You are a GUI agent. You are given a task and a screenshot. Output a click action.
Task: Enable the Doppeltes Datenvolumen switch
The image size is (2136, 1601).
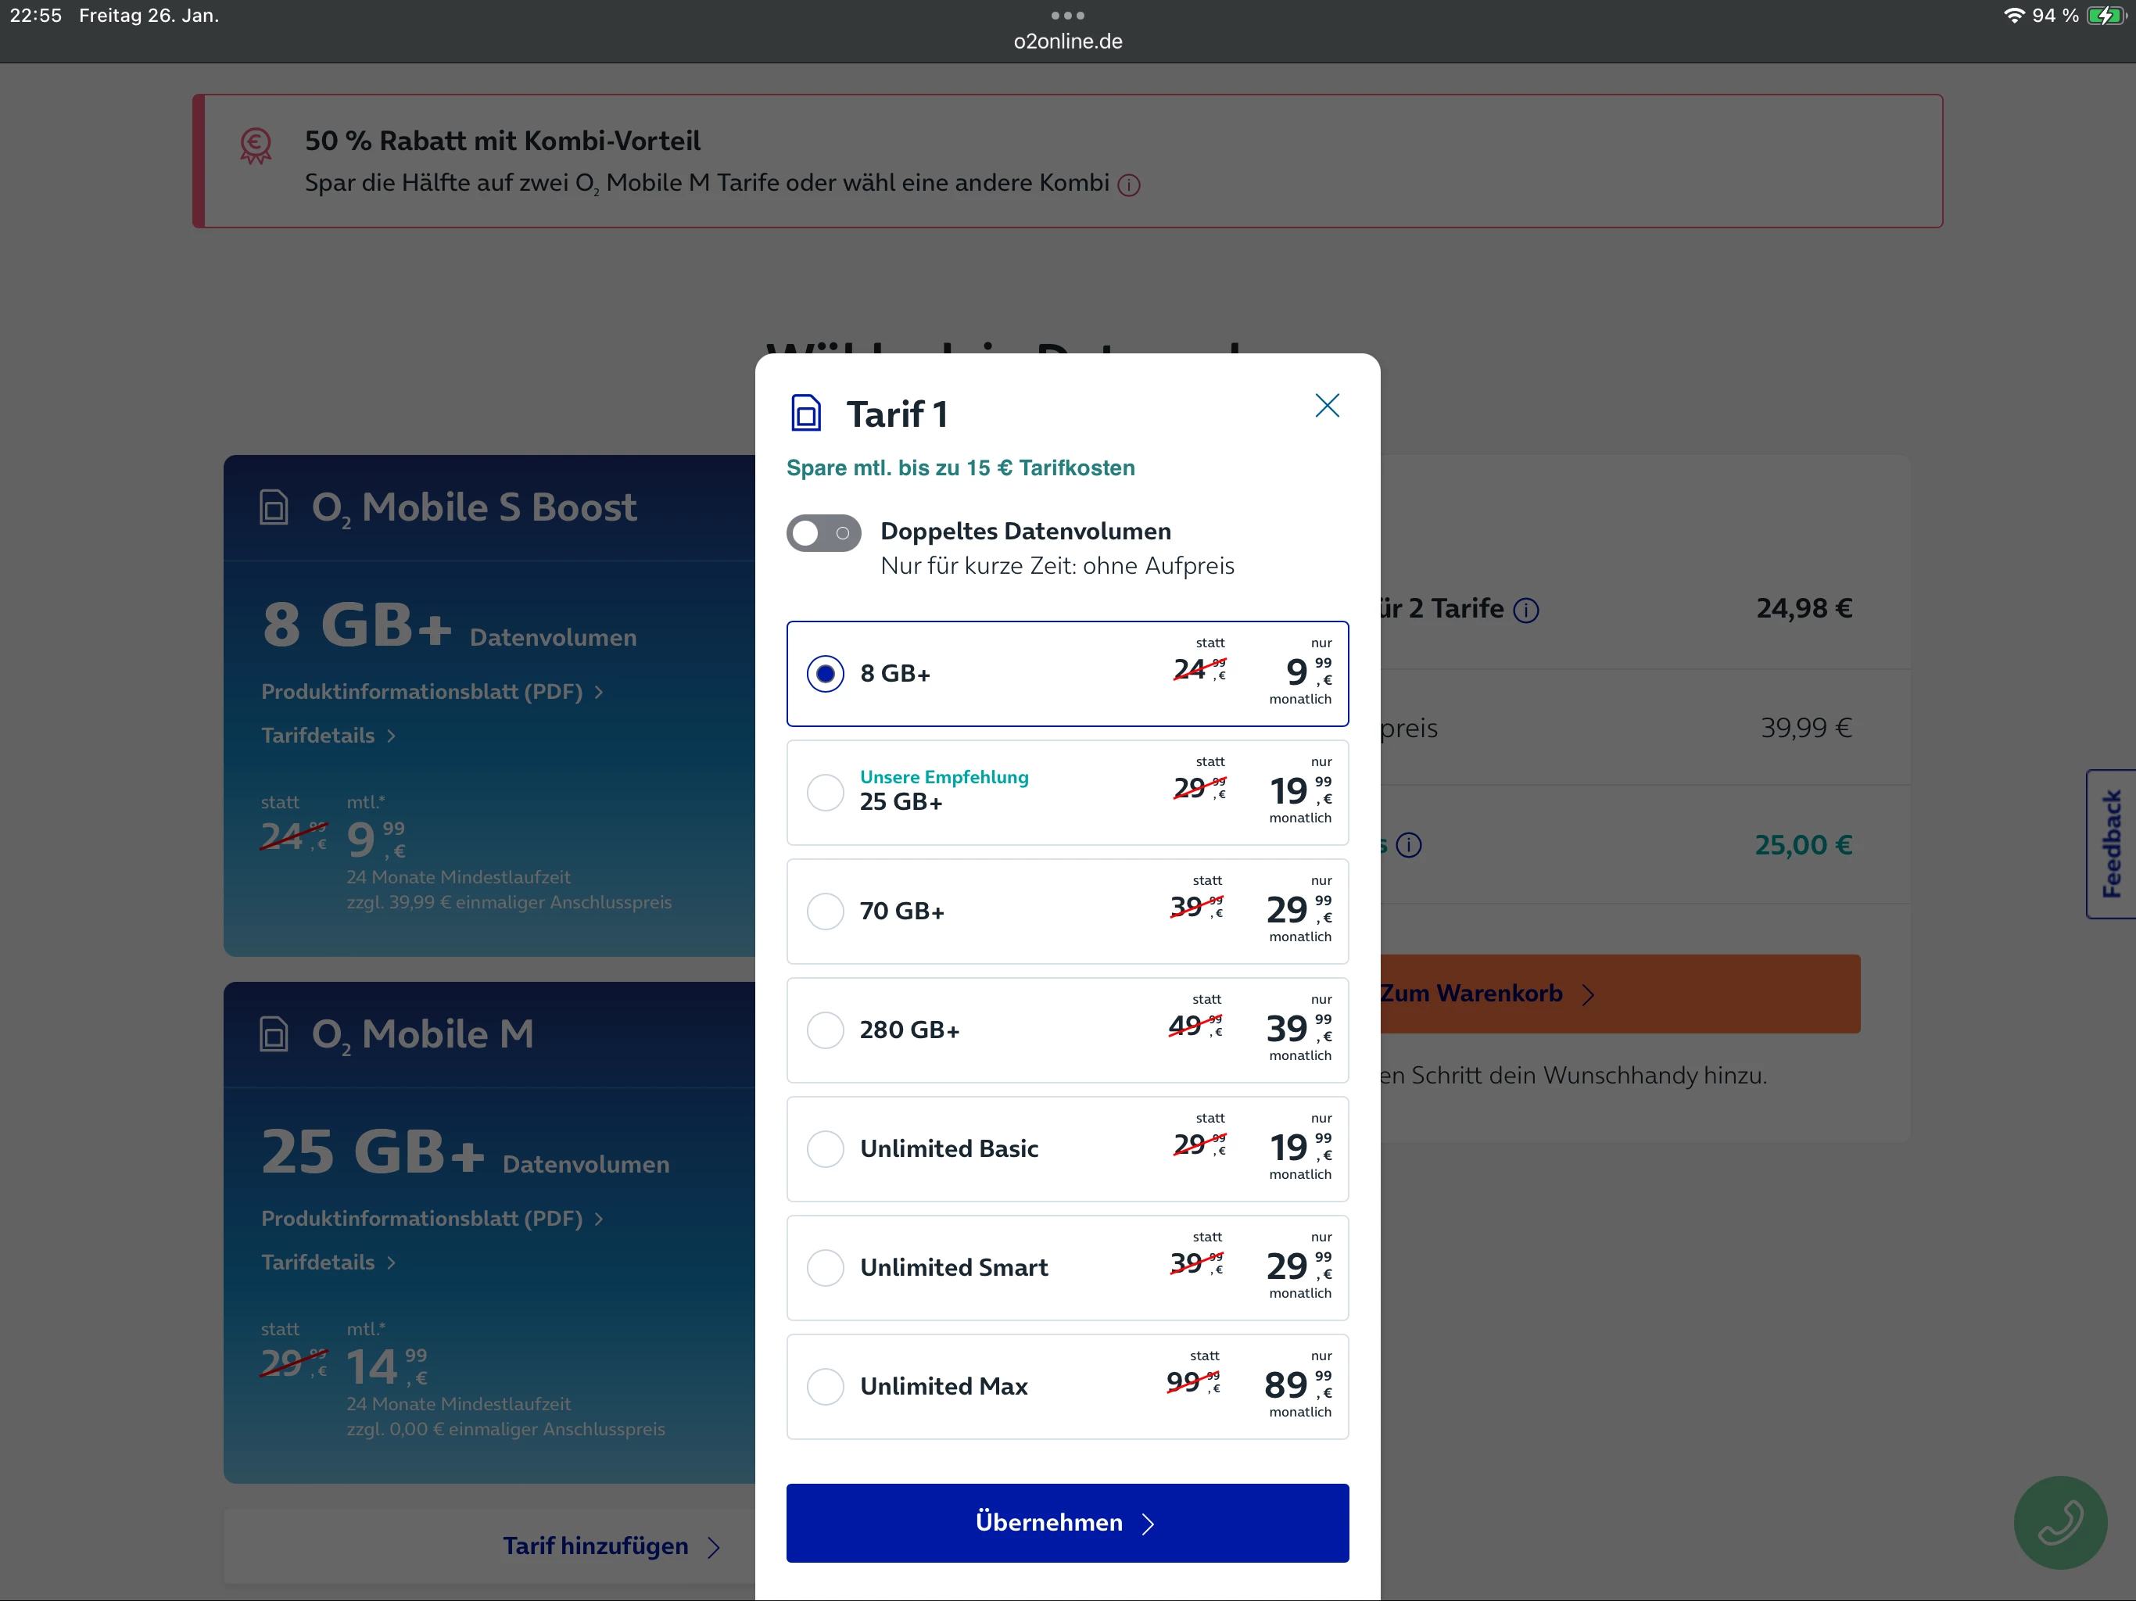point(823,533)
